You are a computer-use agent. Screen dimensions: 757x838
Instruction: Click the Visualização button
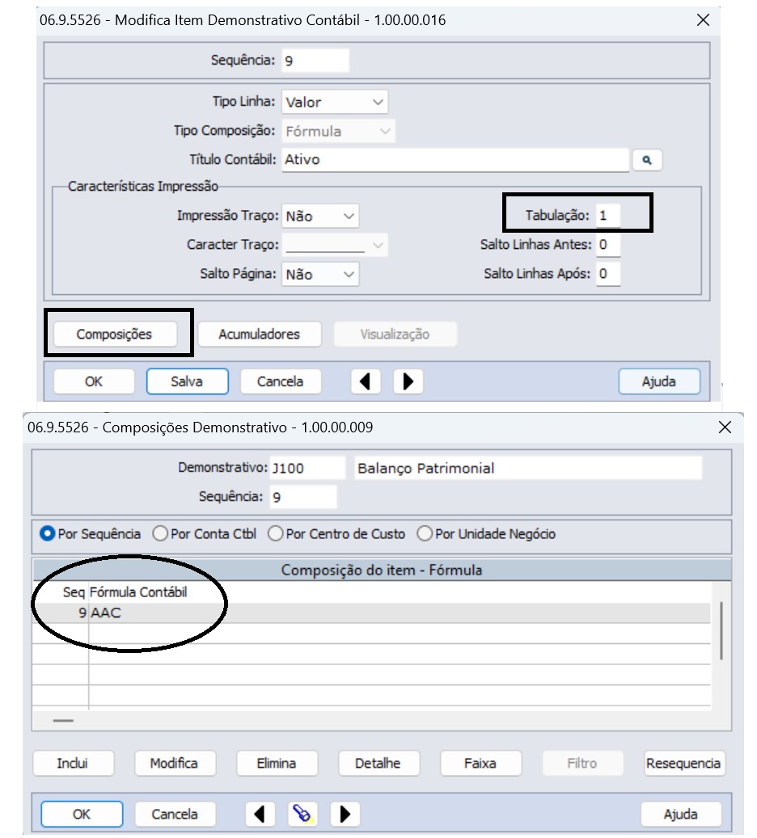(x=395, y=335)
